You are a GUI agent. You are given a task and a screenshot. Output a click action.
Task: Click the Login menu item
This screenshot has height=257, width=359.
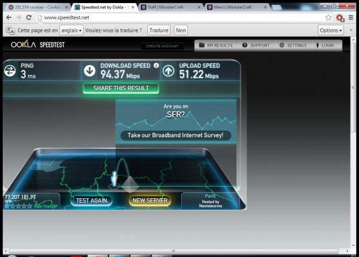tap(325, 45)
